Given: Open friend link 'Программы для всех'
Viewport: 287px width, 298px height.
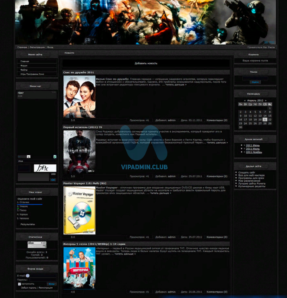Looking at the screenshot, I should point(251,178).
